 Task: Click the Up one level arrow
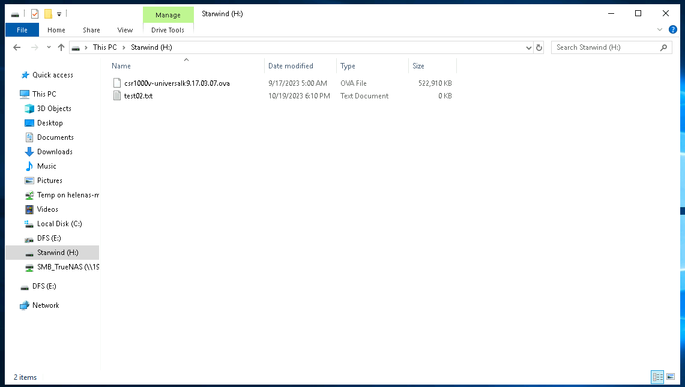pos(61,47)
